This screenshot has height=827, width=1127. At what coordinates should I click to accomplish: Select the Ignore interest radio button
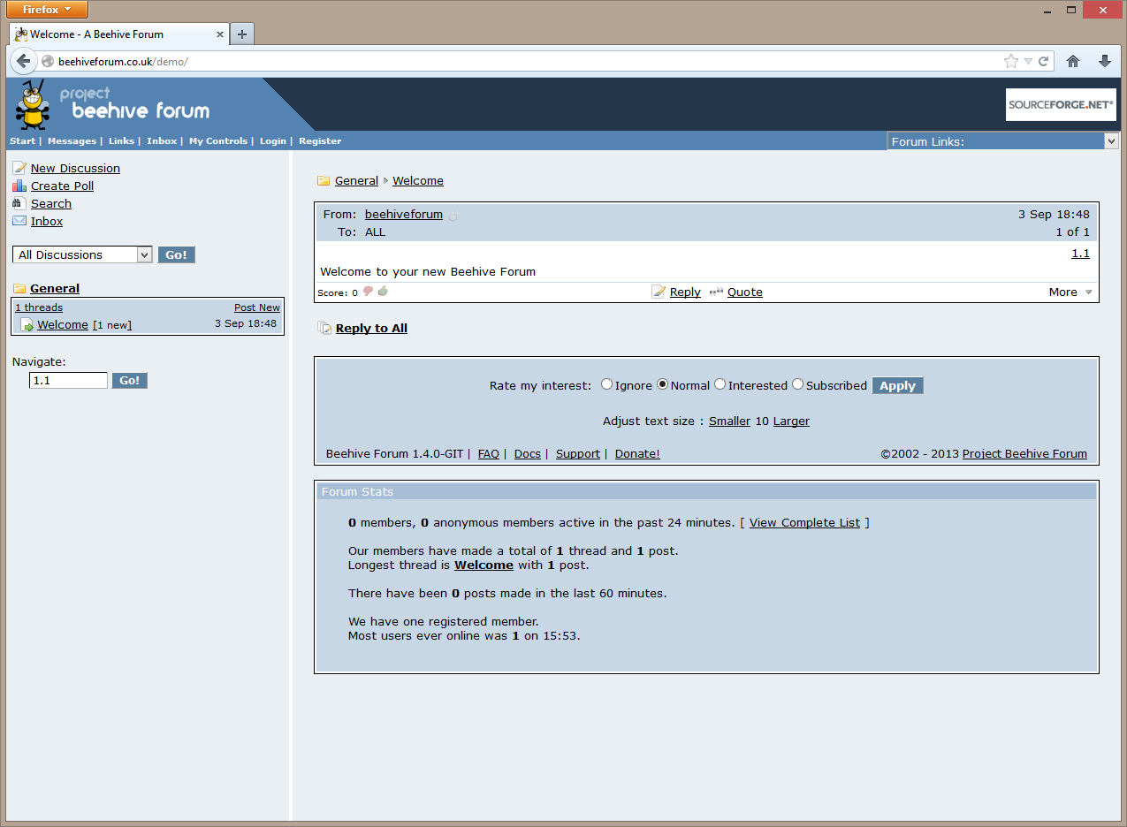pyautogui.click(x=607, y=384)
